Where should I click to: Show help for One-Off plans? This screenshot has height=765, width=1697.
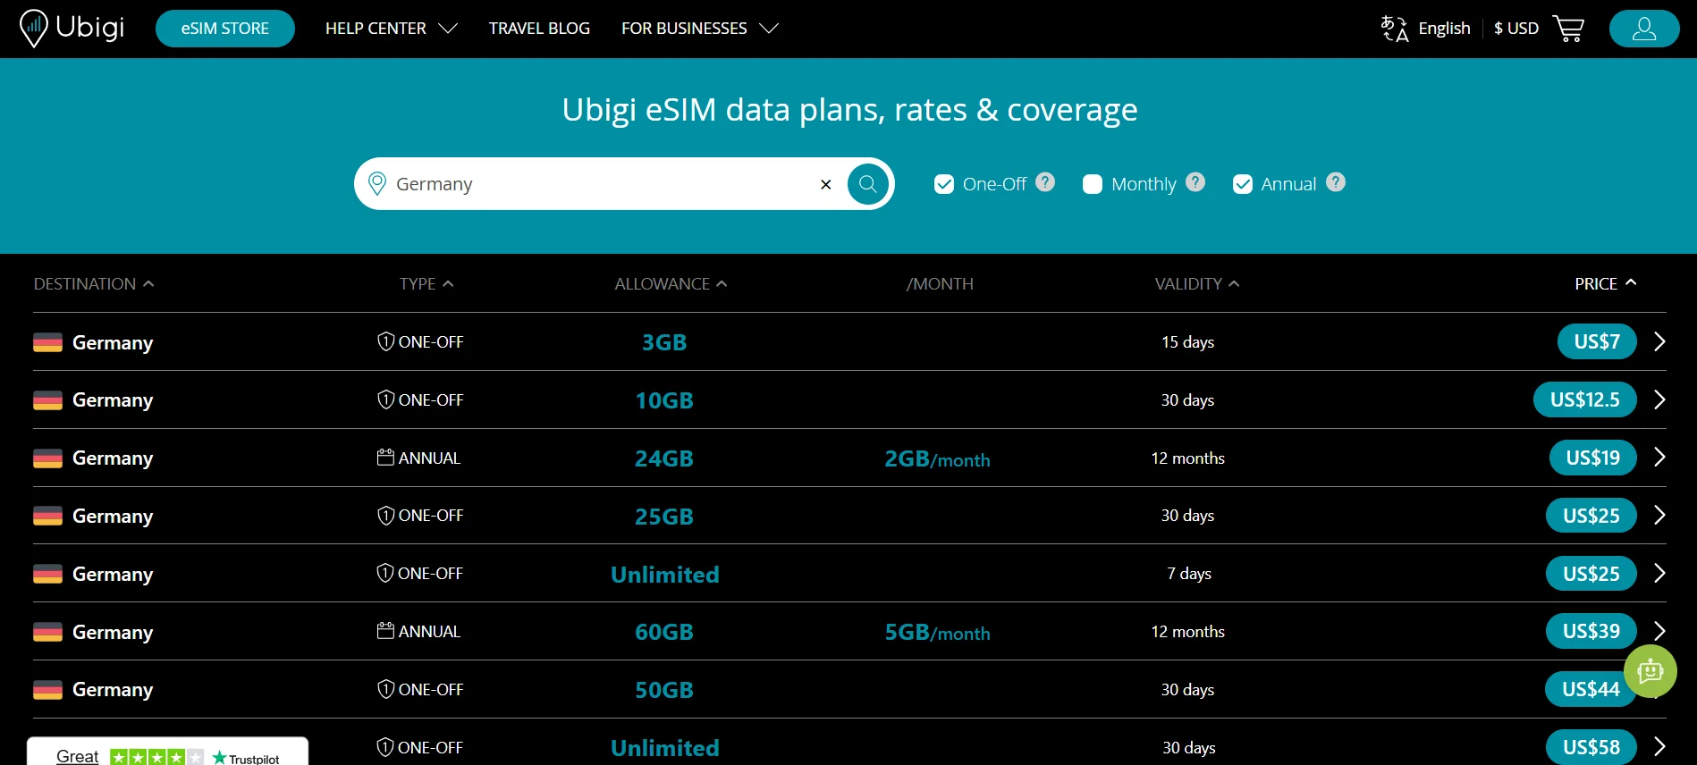coord(1045,182)
